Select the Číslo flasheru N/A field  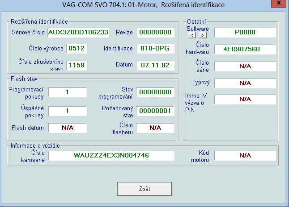click(x=155, y=128)
